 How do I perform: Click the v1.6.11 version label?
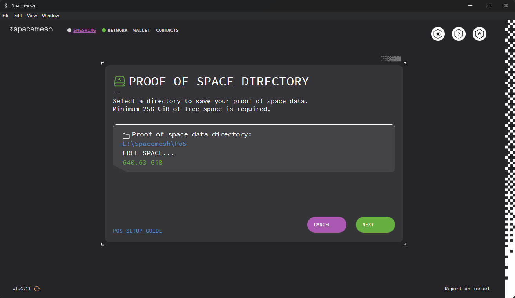[x=22, y=289]
